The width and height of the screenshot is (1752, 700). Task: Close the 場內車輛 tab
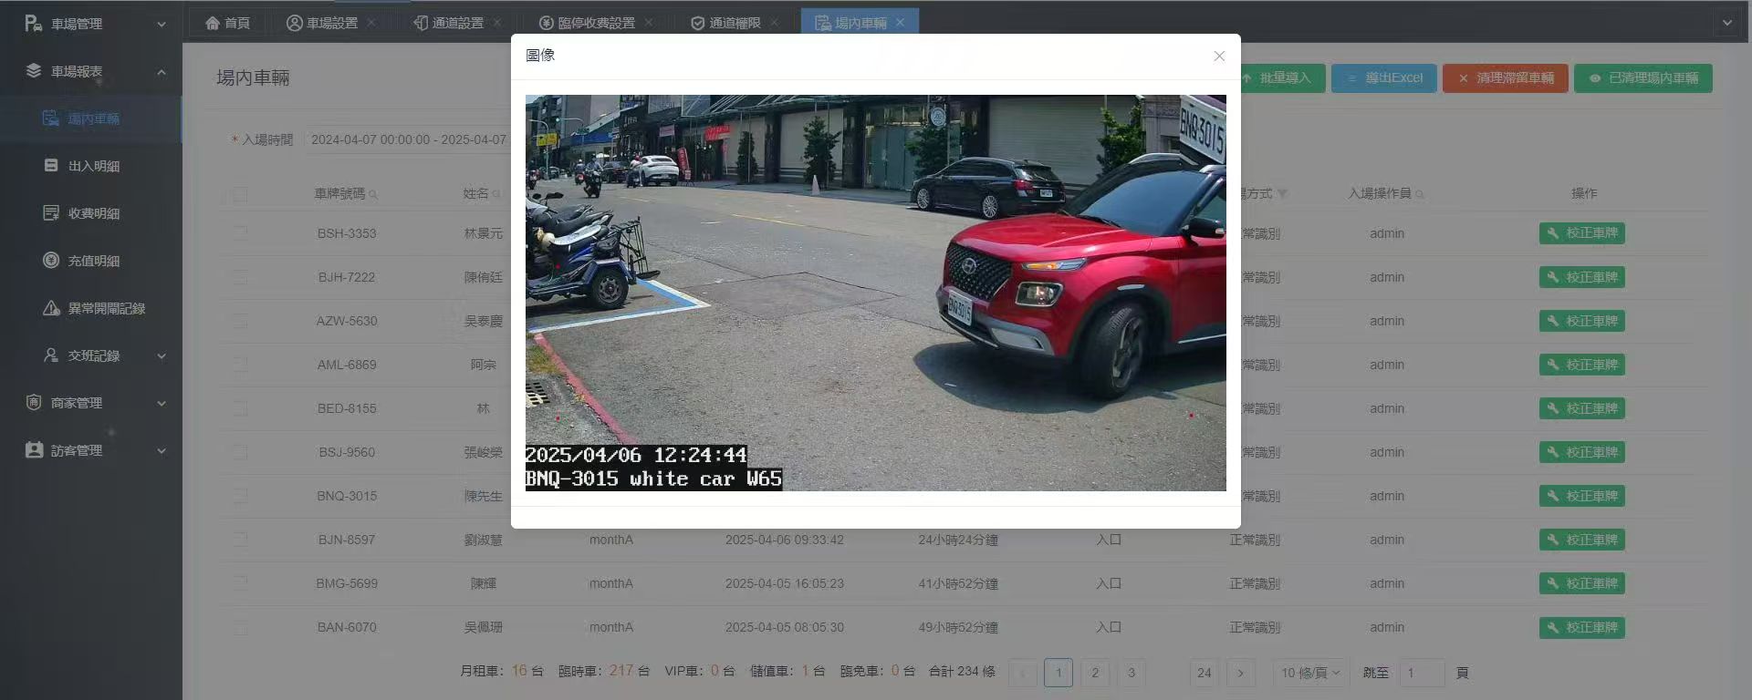tap(901, 23)
